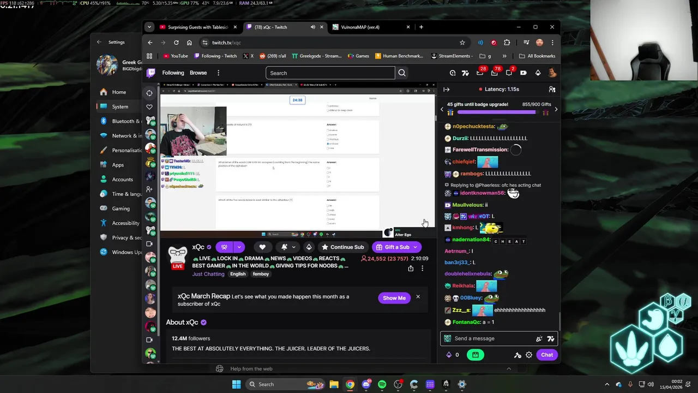
Task: Open chat settings gear icon
Action: click(x=529, y=355)
